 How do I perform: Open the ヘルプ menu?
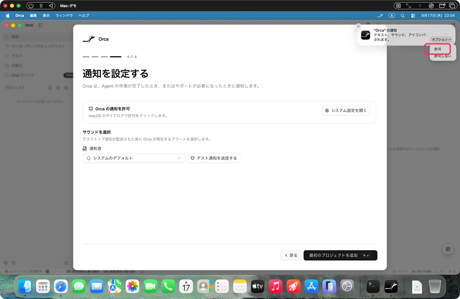coord(84,16)
